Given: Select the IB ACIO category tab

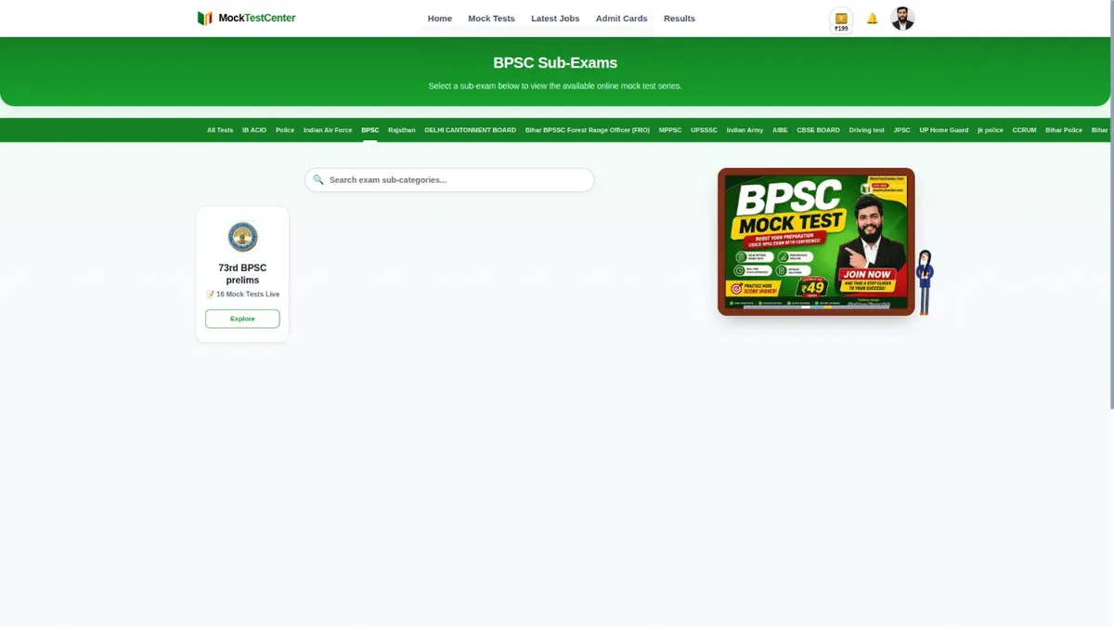Looking at the screenshot, I should click(254, 130).
